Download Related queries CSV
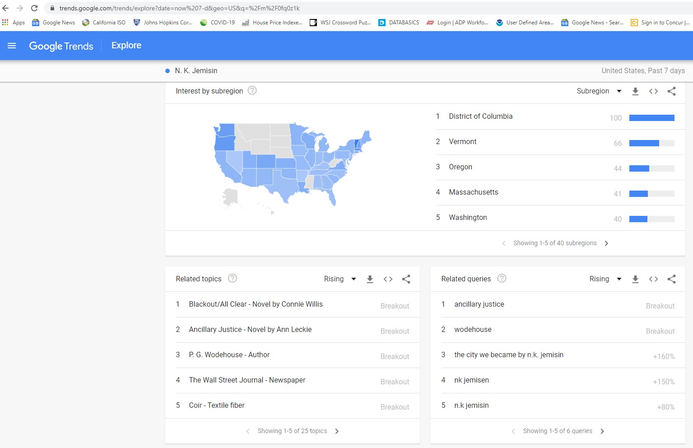 635,279
